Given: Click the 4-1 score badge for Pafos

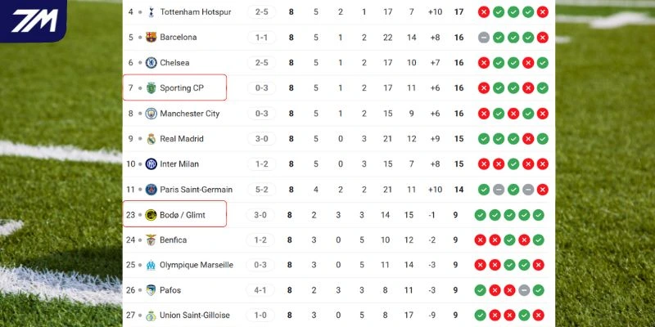Looking at the screenshot, I should pyautogui.click(x=261, y=290).
